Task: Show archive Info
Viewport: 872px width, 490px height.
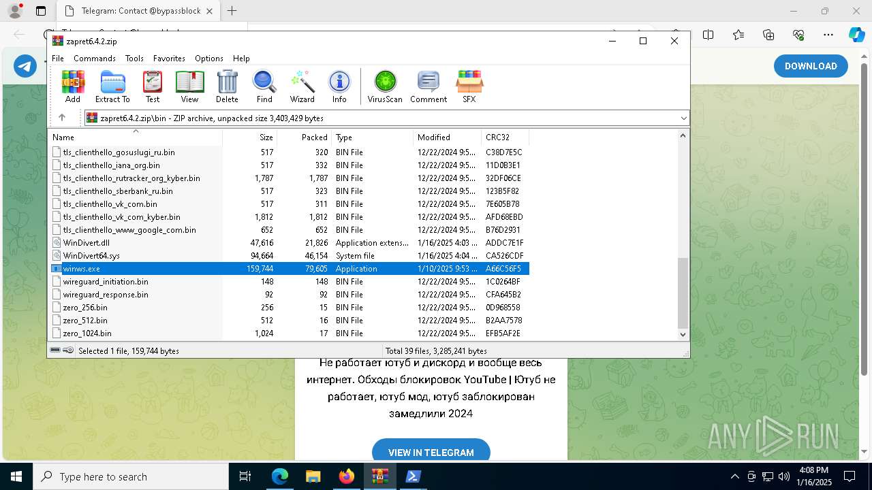Action: (339, 86)
